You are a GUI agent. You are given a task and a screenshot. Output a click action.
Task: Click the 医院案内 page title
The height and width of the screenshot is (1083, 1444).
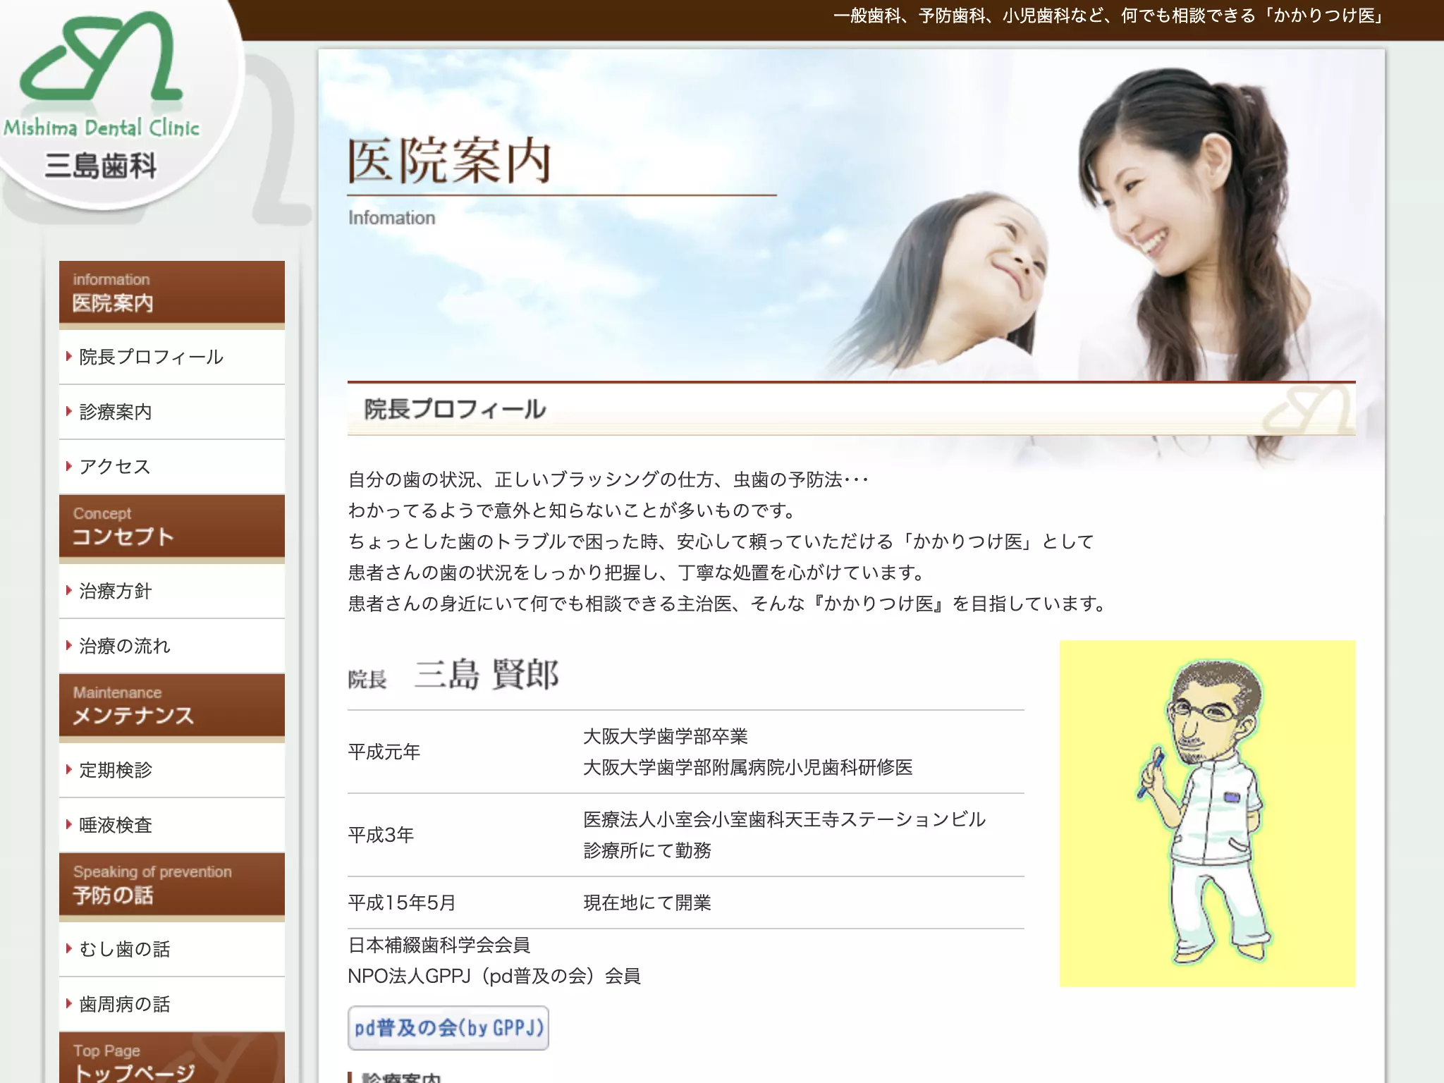pos(449,161)
